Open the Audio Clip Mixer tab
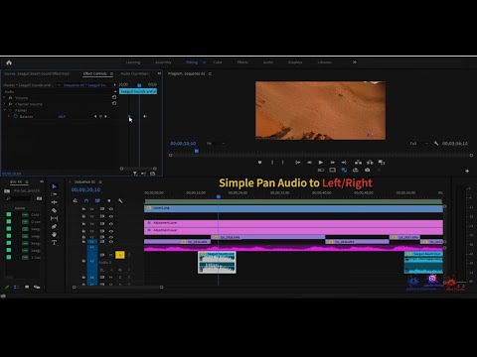477x357 pixels. pos(135,73)
